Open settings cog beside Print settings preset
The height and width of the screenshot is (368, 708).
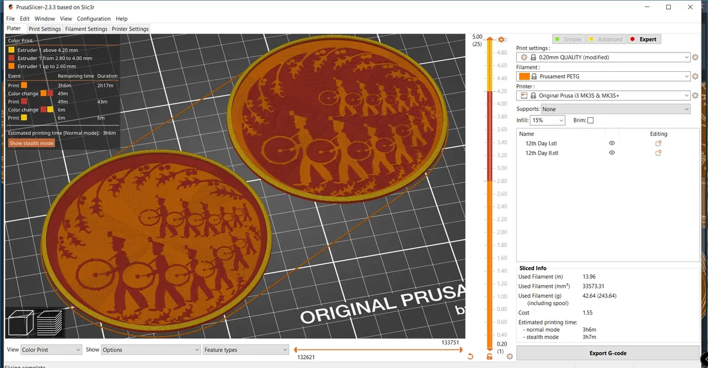click(x=695, y=57)
